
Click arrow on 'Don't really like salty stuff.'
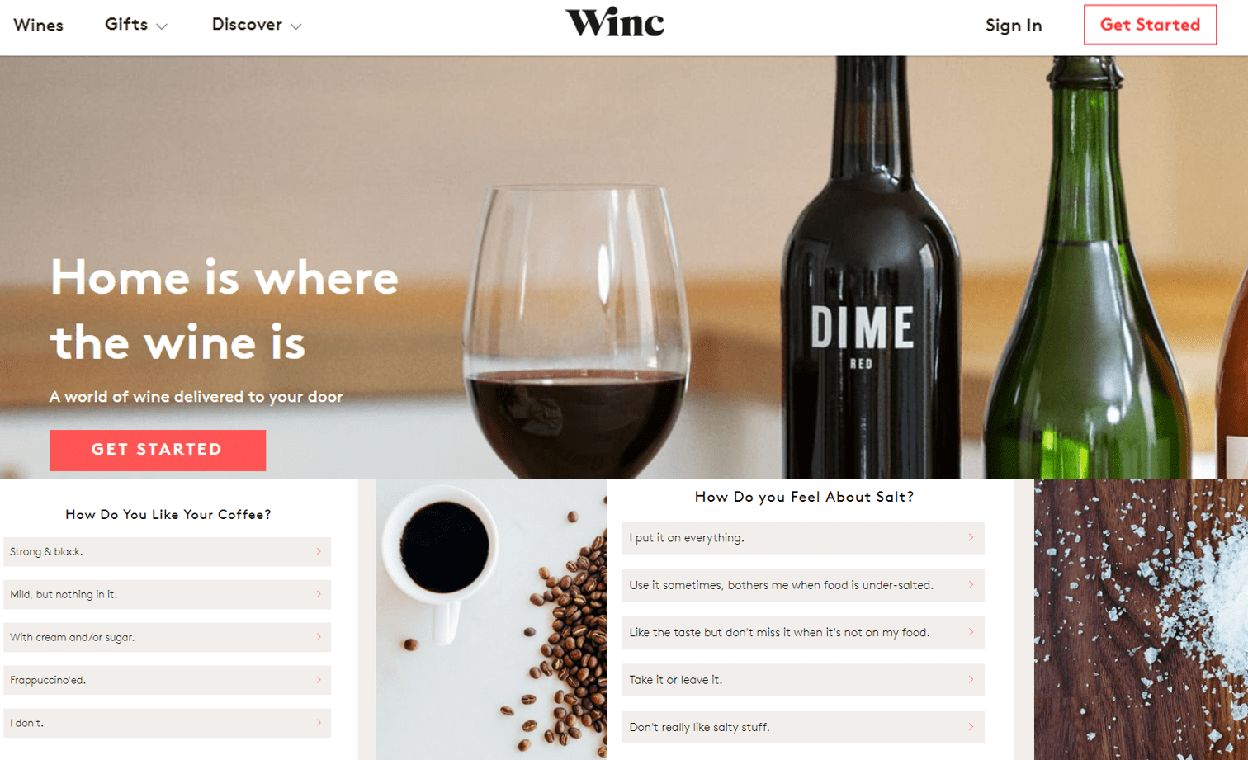coord(971,727)
